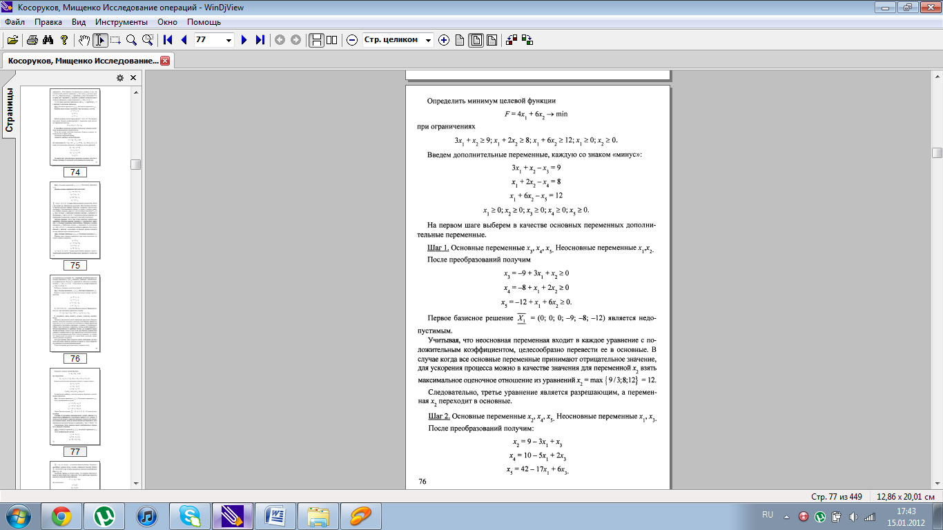The width and height of the screenshot is (943, 530).
Task: Open uTorrent from the taskbar
Action: click(x=104, y=516)
